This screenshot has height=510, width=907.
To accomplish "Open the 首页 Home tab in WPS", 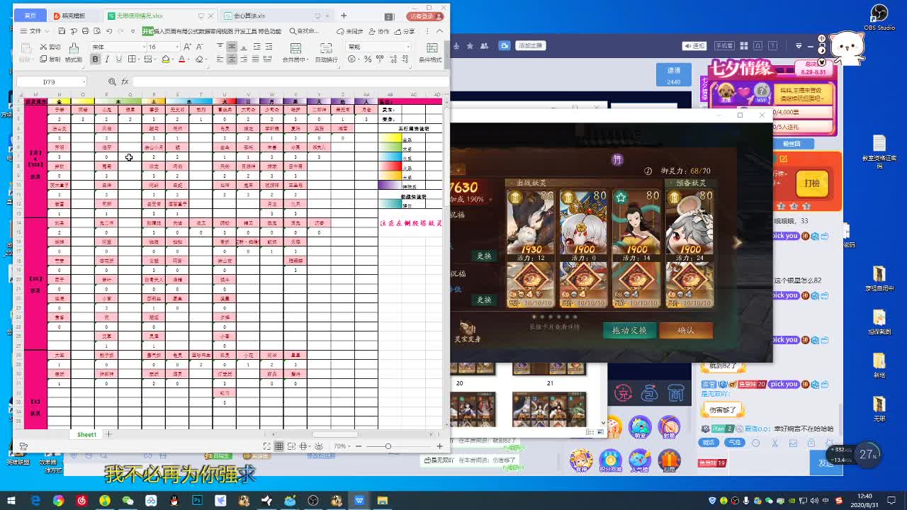I will (30, 16).
